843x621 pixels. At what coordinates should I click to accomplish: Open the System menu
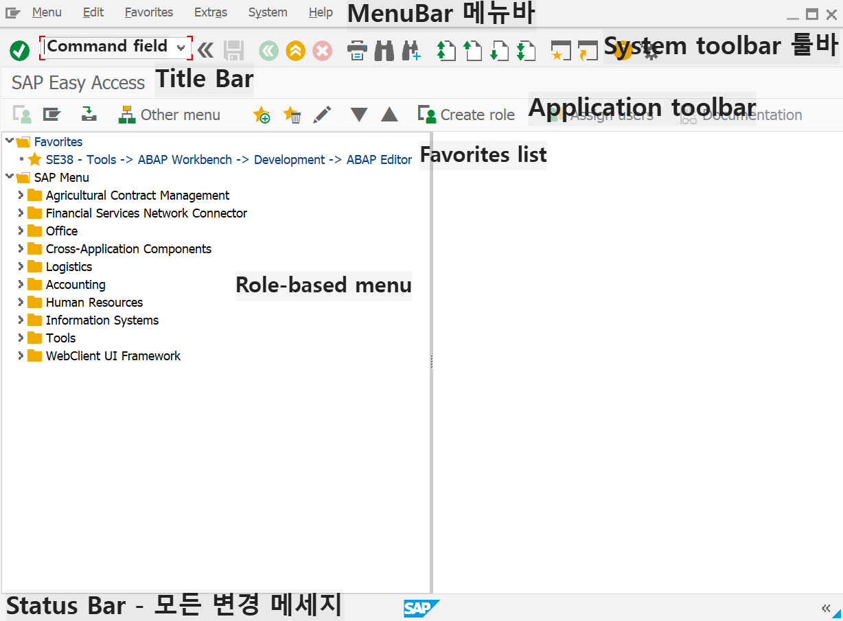point(268,12)
